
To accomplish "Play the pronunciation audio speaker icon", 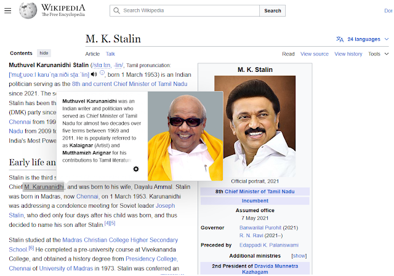I will point(94,74).
